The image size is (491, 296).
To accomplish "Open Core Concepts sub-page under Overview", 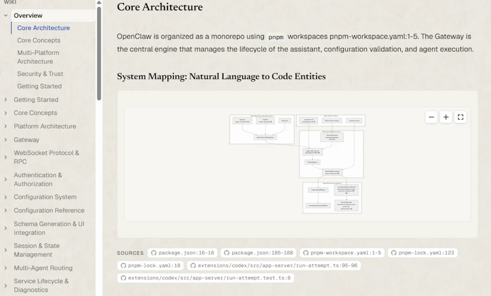I will tap(39, 40).
